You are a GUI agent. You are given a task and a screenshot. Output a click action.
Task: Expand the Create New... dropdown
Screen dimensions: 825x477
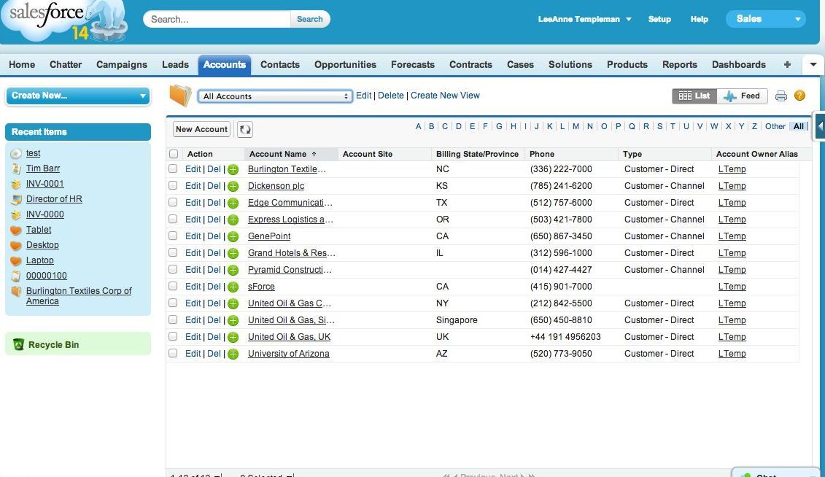[x=78, y=96]
